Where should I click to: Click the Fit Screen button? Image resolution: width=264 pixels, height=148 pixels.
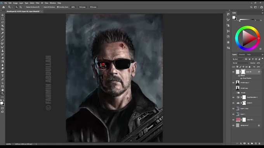point(82,7)
